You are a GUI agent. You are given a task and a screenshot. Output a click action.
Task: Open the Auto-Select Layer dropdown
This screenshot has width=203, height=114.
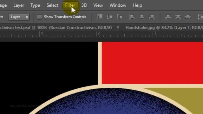pyautogui.click(x=19, y=17)
